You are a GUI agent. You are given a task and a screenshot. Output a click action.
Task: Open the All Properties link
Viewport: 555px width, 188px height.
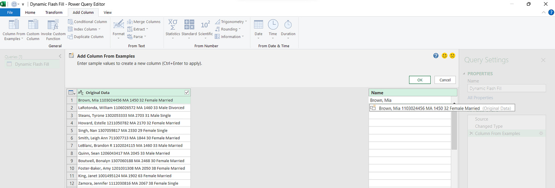click(481, 98)
